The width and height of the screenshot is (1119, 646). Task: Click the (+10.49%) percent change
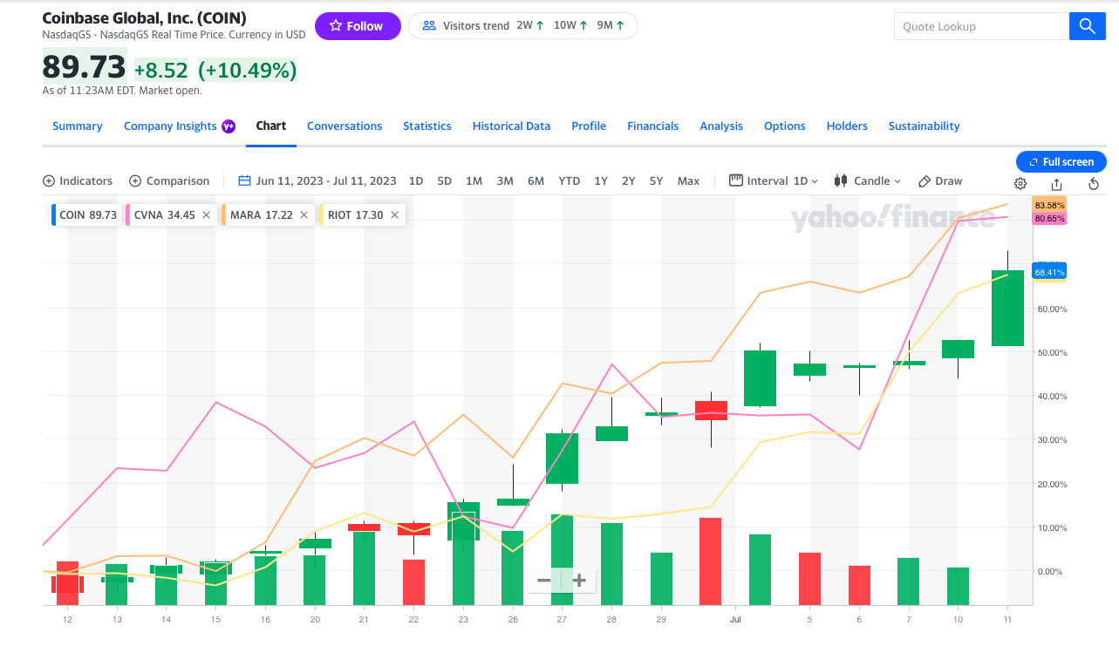[248, 70]
